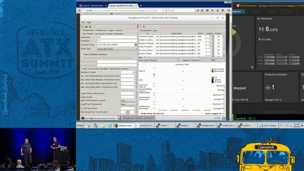Click the Number of Users spinner arrows

[136, 72]
